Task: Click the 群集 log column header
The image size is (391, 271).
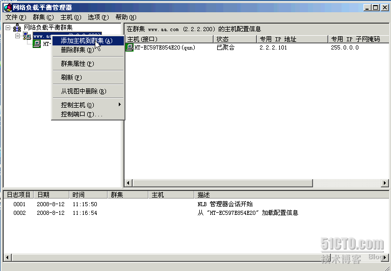Action: (x=128, y=194)
